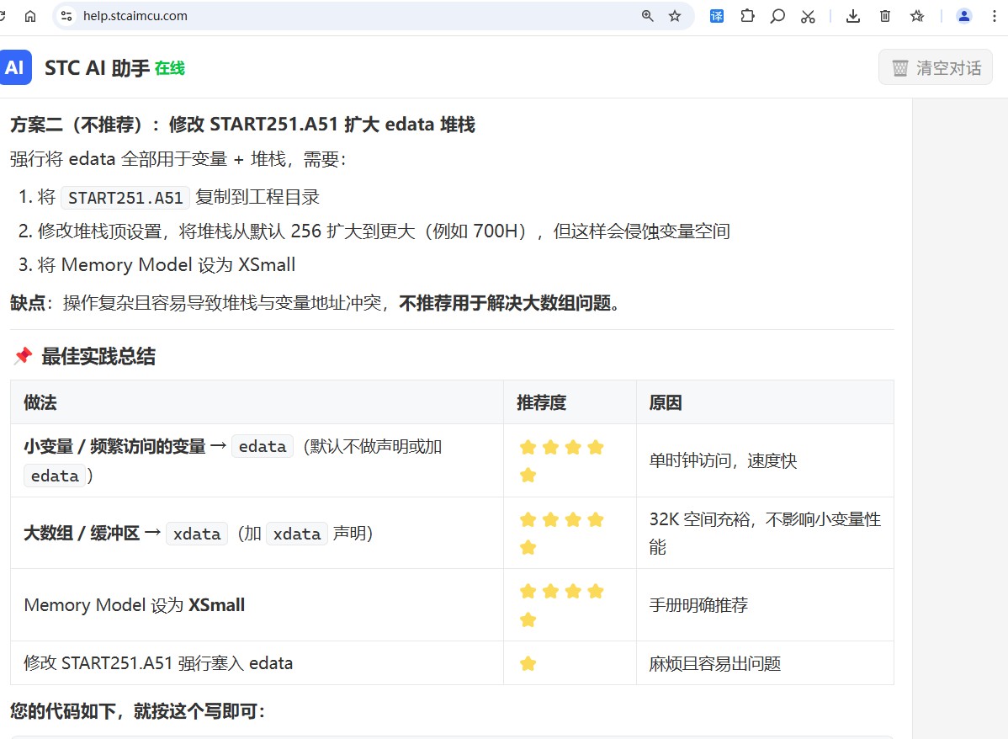Click the Memory Model 设为 XSmall table cell
Viewport: 1008px width, 739px height.
click(257, 605)
